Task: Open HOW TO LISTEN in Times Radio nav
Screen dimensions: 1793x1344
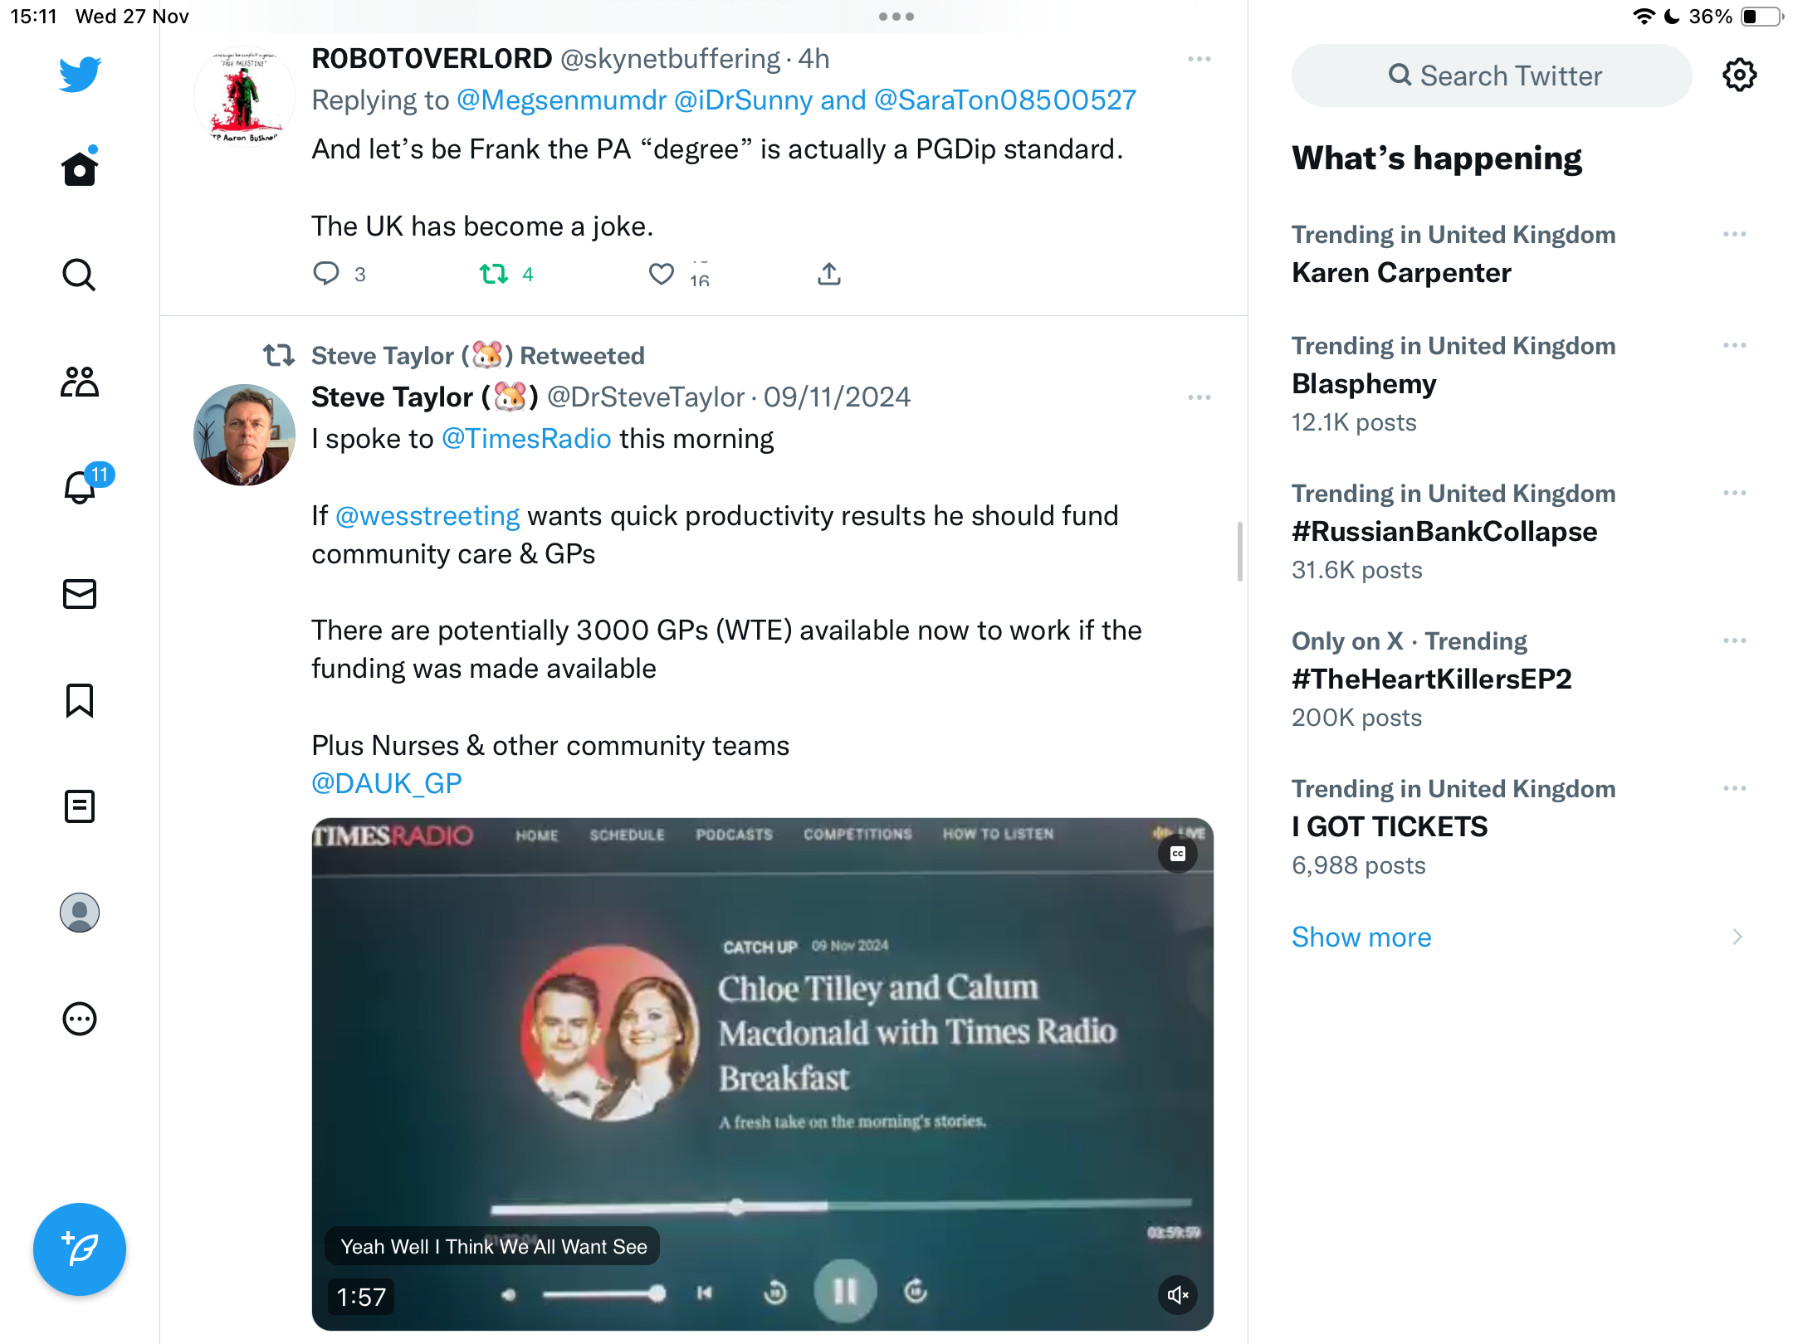Action: pos(999,833)
